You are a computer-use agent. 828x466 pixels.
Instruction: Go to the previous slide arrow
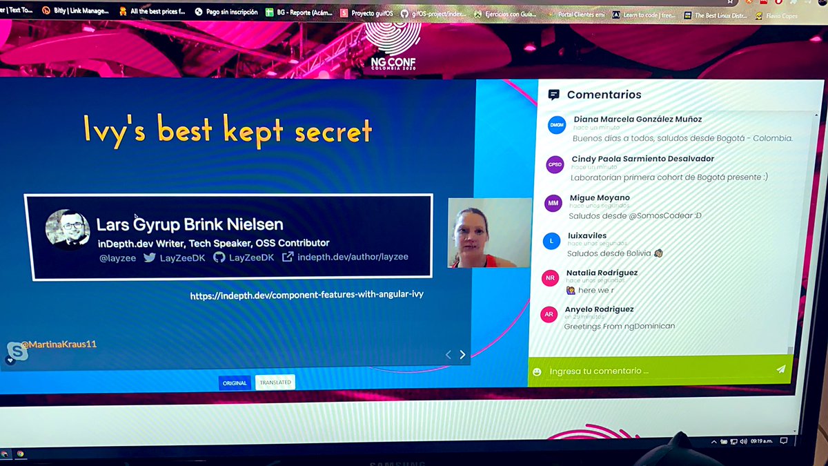point(448,355)
